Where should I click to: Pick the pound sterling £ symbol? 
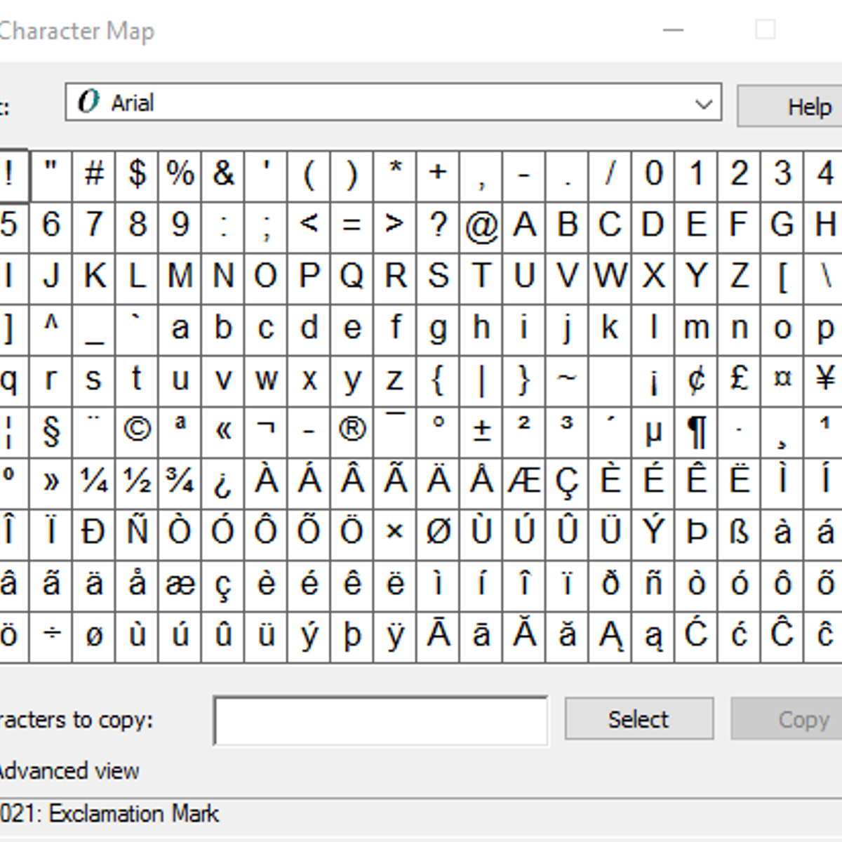tap(739, 379)
